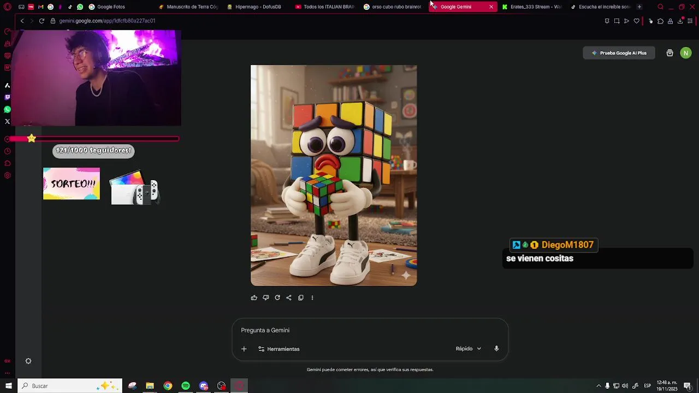Open WhatsApp in the Opera sidebar
Viewport: 699px width, 393px height.
(8, 109)
